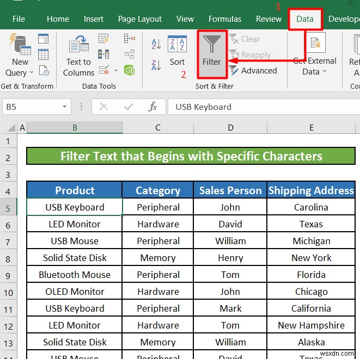Click formula bar showing USB Keyboard
Image resolution: width=360 pixels, height=359 pixels.
[264, 107]
